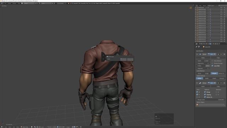Click Apply on the Bevel modifier
This screenshot has height=128, width=227.
coord(203,58)
